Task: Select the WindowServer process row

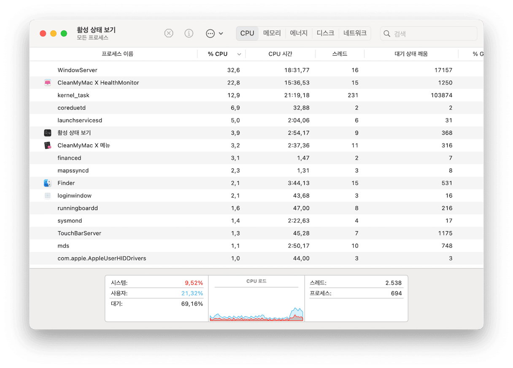Action: tap(256, 70)
